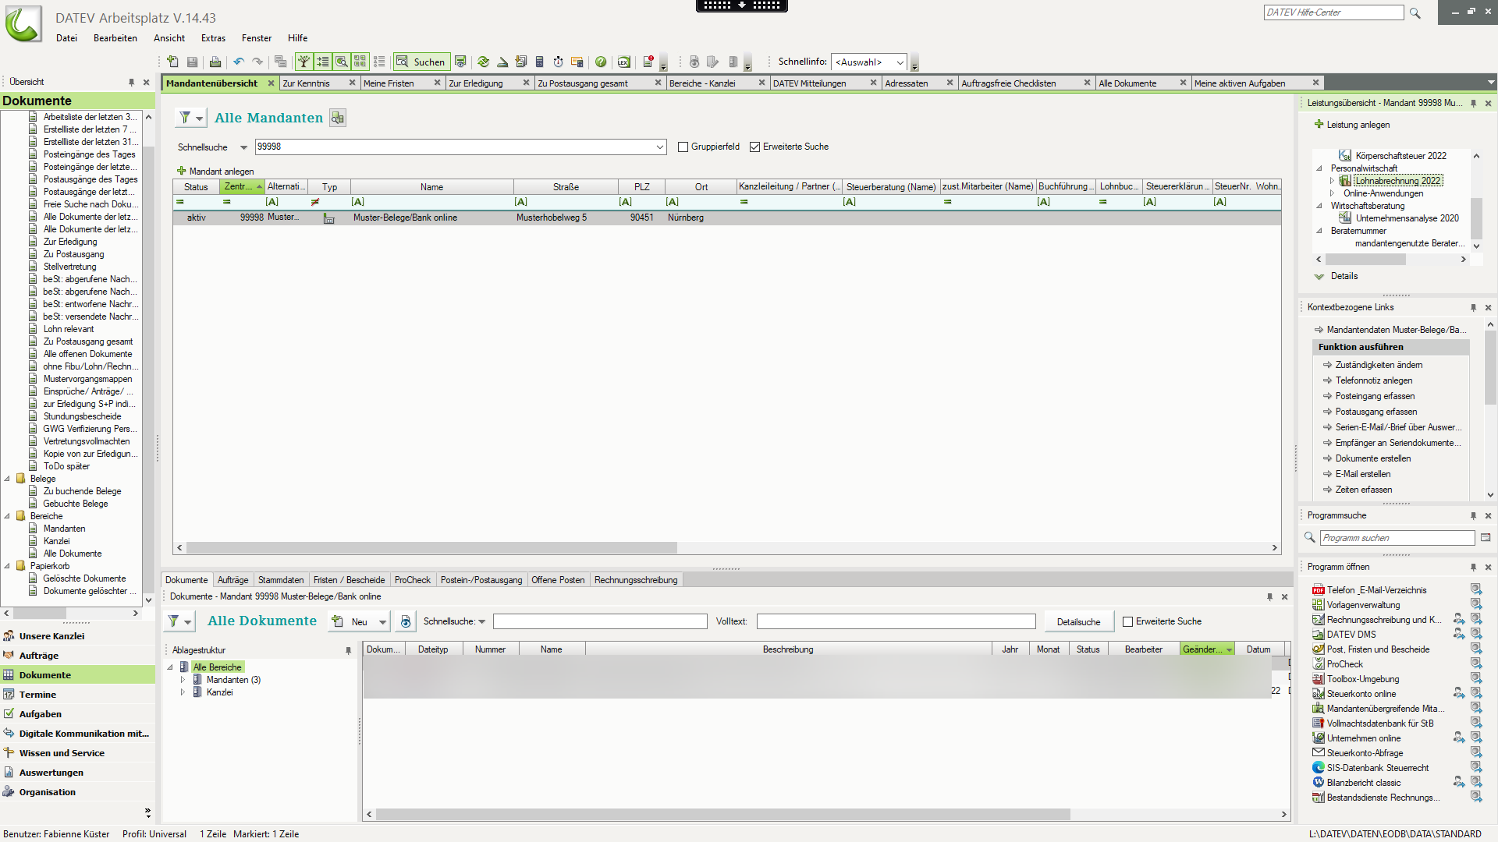Click the calculator icon in toolbar
The width and height of the screenshot is (1498, 842).
click(x=539, y=62)
